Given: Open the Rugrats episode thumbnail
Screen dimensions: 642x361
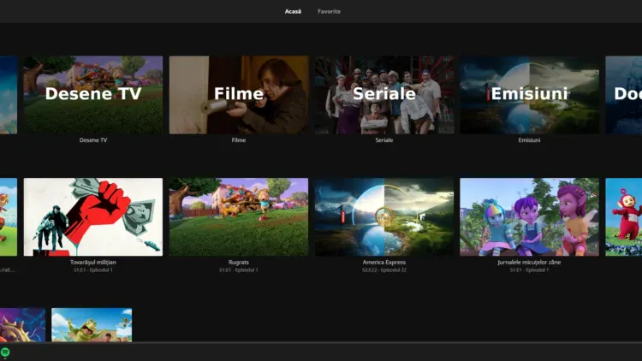Looking at the screenshot, I should 239,217.
